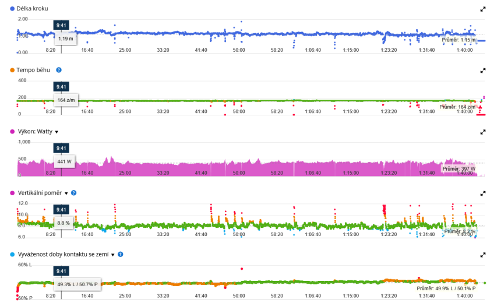
Task: Click the 441 W tooltip value
Action: (x=65, y=161)
